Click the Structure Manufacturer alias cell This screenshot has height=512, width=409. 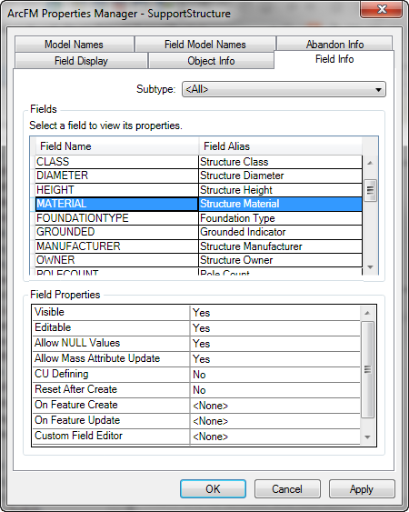point(280,246)
